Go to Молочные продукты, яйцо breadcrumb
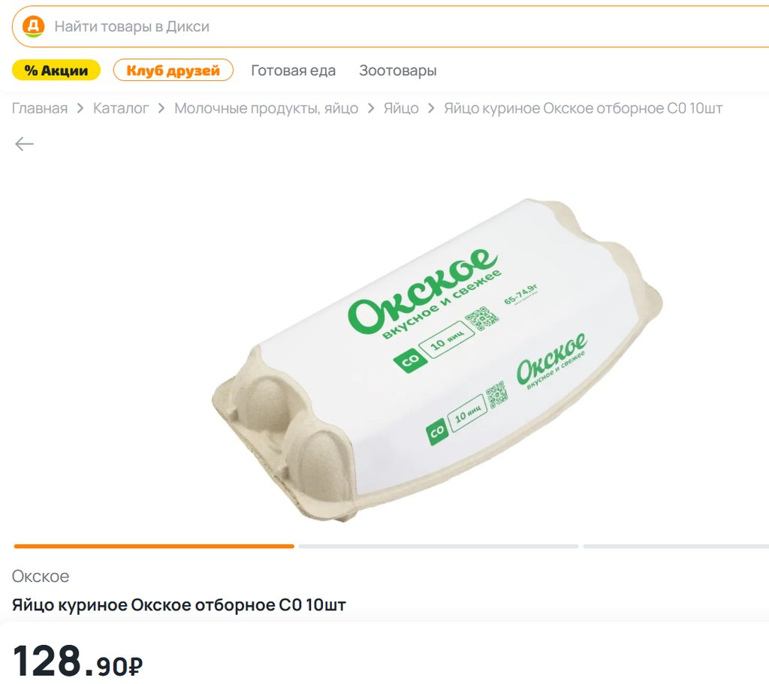Image resolution: width=769 pixels, height=684 pixels. tap(266, 109)
